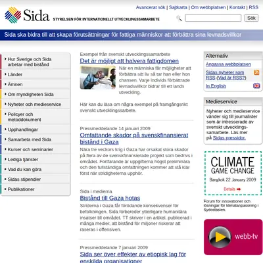Click the arrow beside Lediga tjänster
This screenshot has width=263, height=263.
[x=5, y=159]
